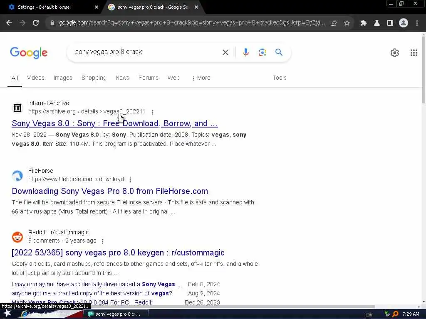Click the keyboard icon in system tray

point(369,315)
